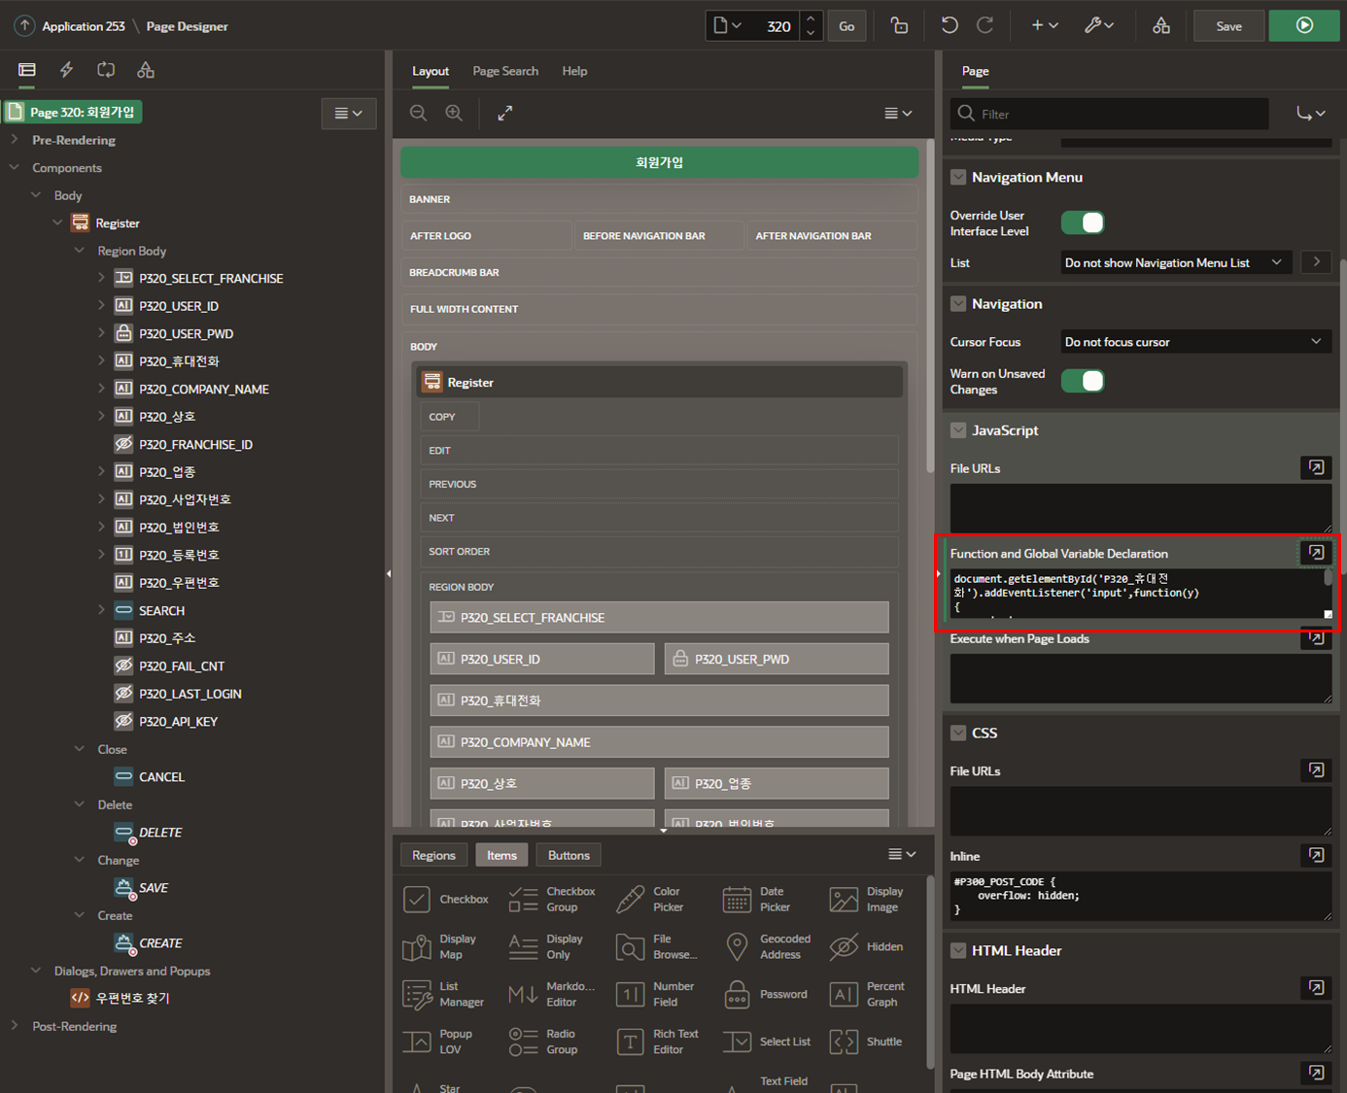Go up to Application 253 home arrow
Screen dimensions: 1347x1093
click(24, 26)
